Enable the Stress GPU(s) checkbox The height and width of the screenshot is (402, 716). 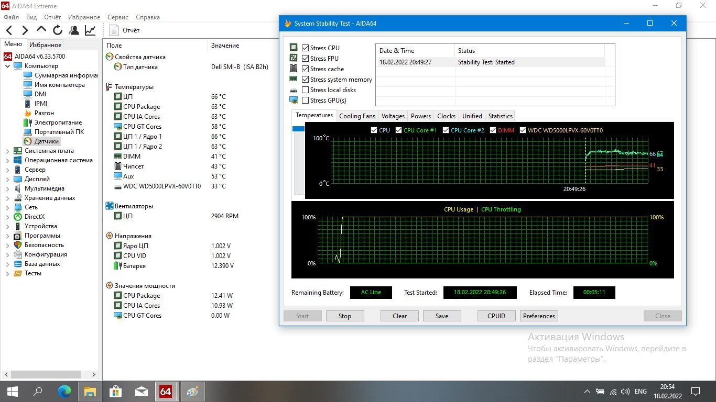click(x=306, y=100)
